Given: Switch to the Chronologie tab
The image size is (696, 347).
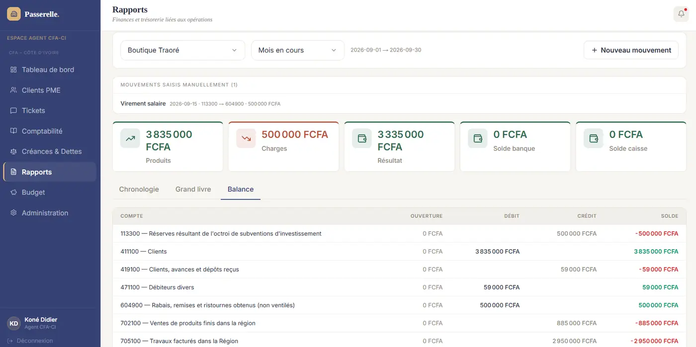Looking at the screenshot, I should pyautogui.click(x=139, y=189).
